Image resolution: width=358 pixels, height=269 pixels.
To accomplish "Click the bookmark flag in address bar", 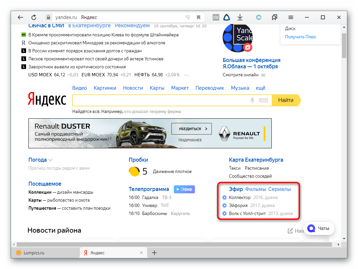I will (x=198, y=17).
